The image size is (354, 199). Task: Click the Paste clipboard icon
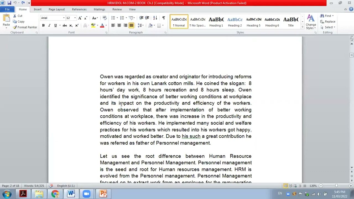click(6, 18)
